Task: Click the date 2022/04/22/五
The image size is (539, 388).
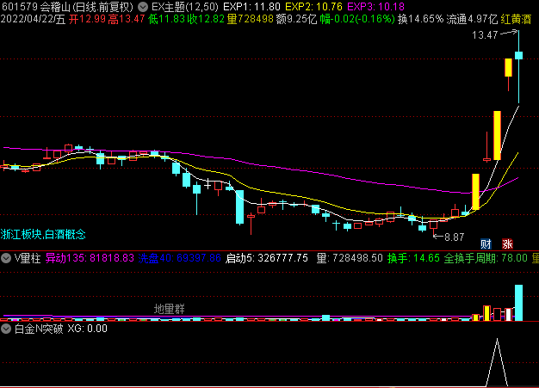Action: click(33, 19)
